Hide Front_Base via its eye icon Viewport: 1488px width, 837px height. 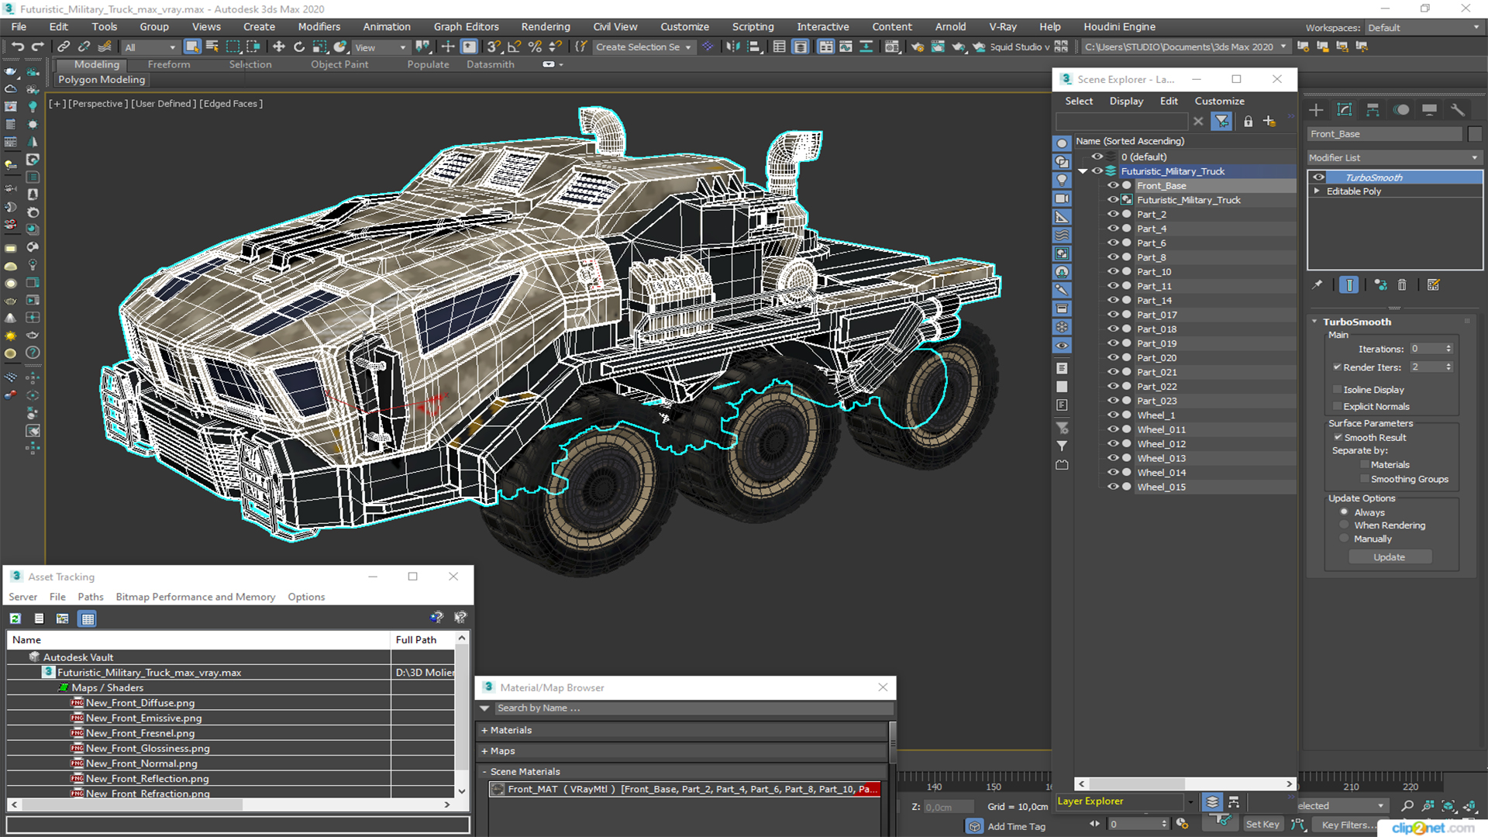(1113, 186)
